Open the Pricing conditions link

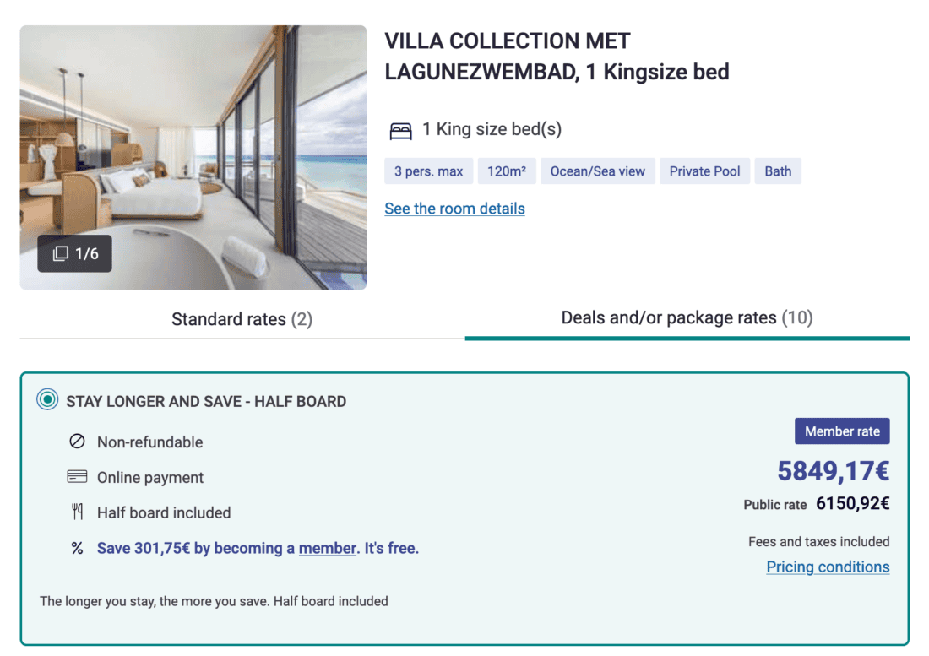tap(828, 567)
